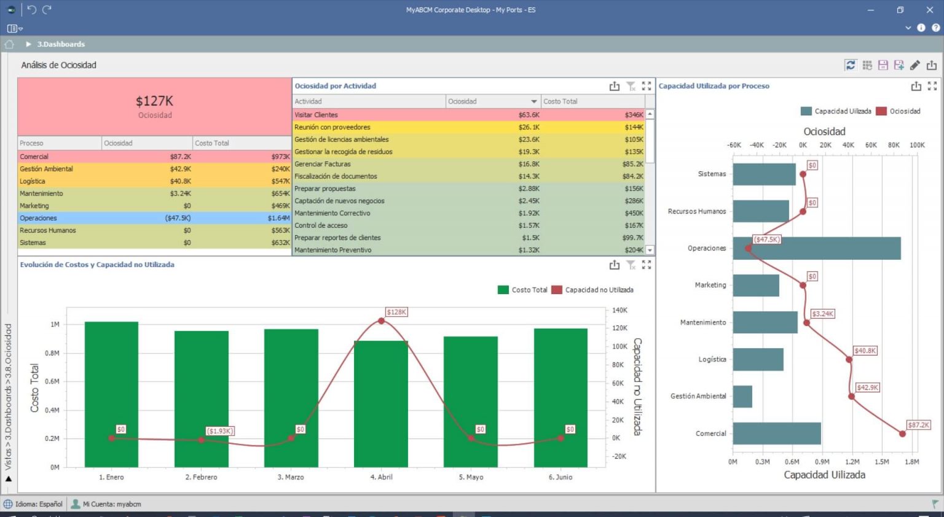The image size is (944, 517).
Task: Click the undo arrow in title bar
Action: [x=32, y=10]
